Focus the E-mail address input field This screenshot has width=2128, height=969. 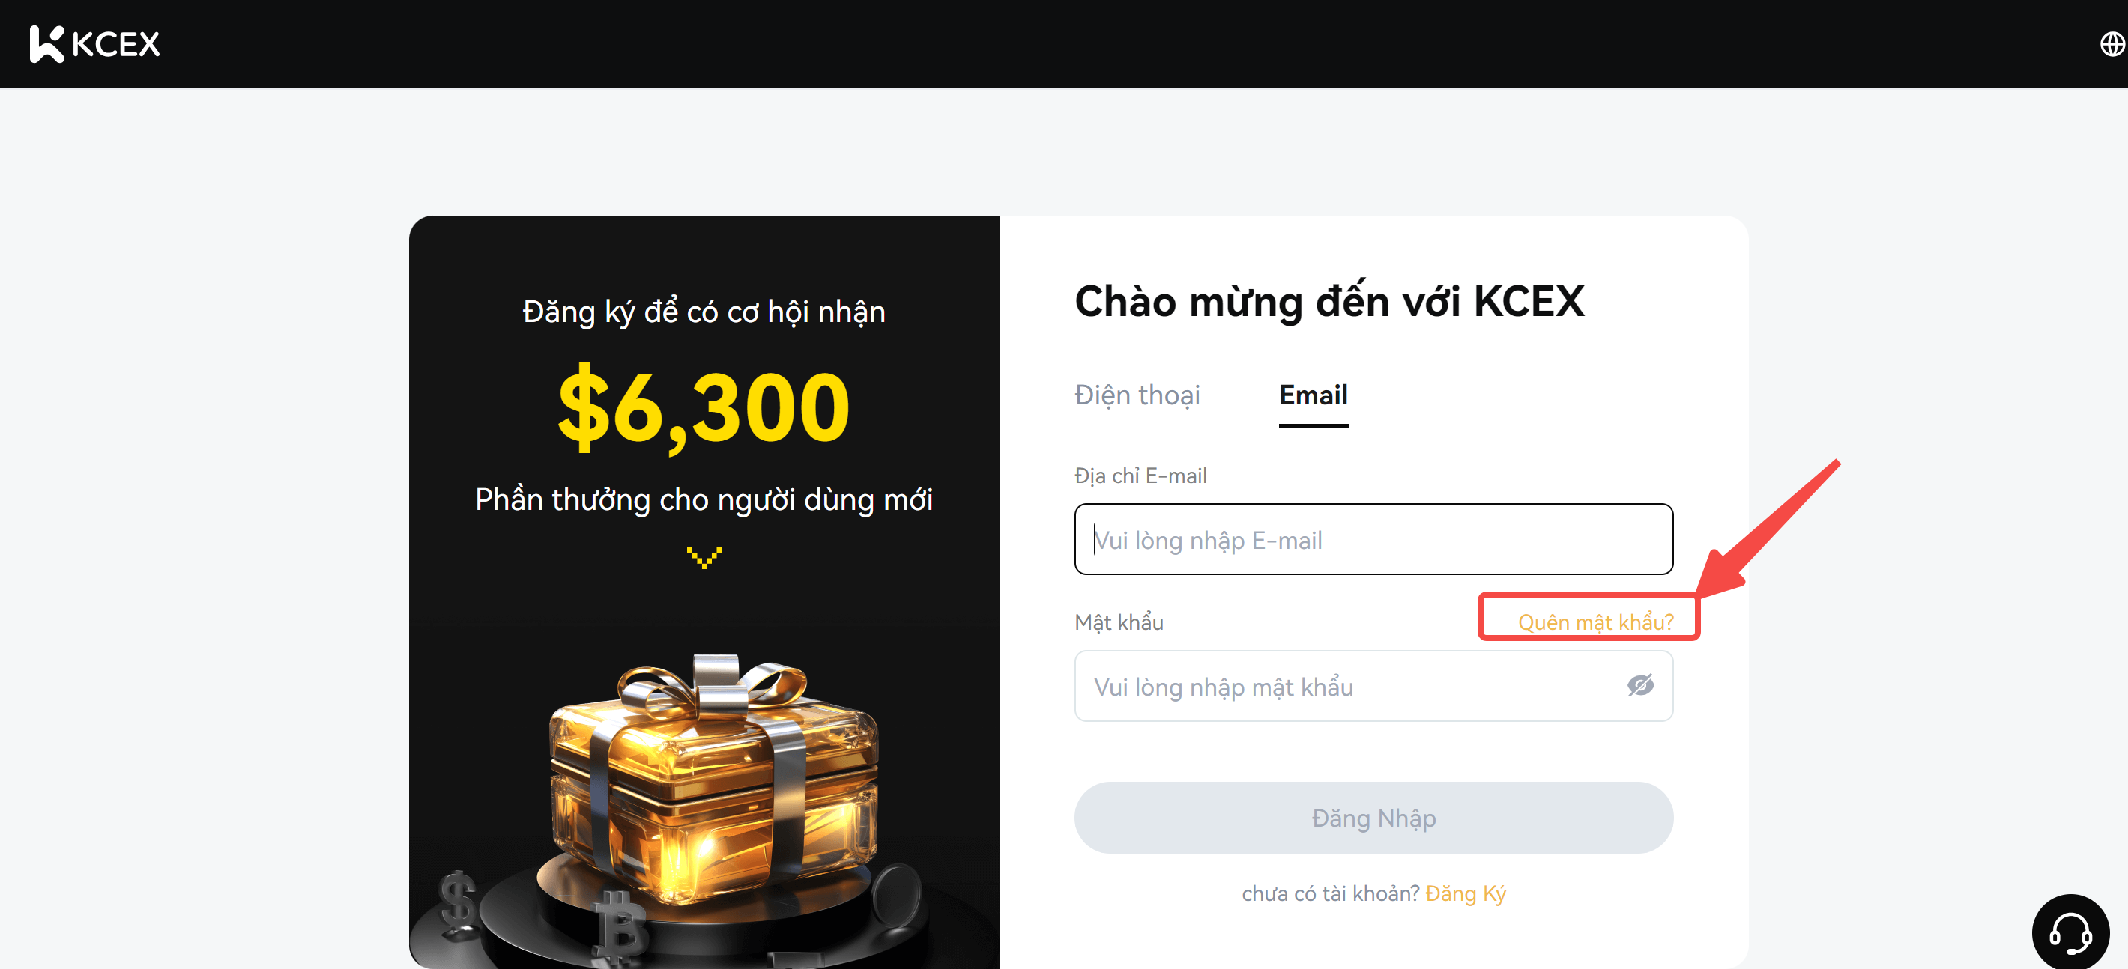pyautogui.click(x=1373, y=540)
